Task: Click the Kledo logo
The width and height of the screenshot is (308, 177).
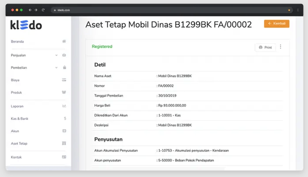Action: pos(26,26)
